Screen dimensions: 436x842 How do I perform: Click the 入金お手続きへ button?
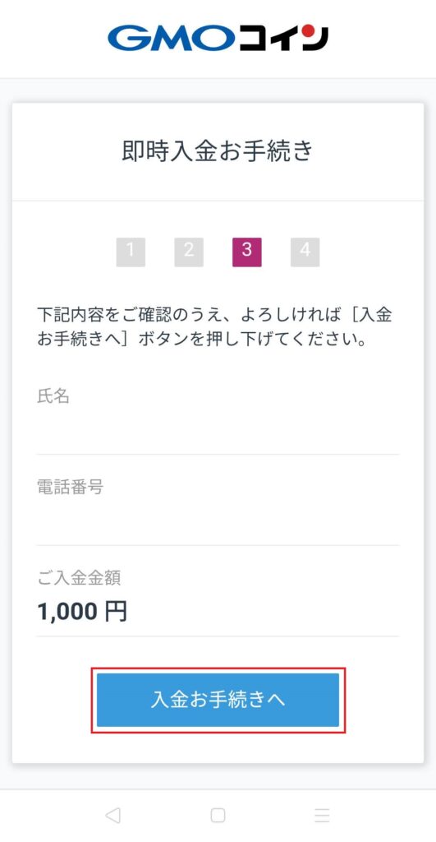point(218,701)
